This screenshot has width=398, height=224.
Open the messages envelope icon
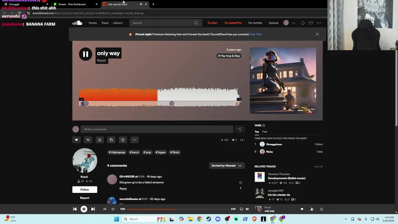point(311,23)
